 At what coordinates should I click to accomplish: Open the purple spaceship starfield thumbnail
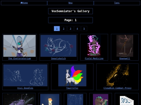click(19, 99)
